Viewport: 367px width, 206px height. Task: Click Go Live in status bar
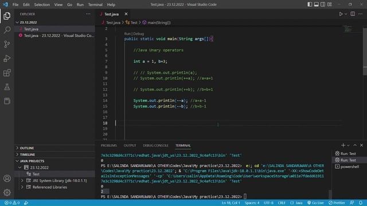(315, 203)
